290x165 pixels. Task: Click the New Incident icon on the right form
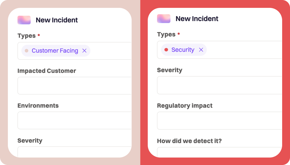(163, 18)
